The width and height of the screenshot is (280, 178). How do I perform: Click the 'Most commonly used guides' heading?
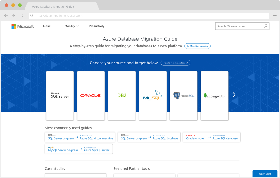click(68, 128)
